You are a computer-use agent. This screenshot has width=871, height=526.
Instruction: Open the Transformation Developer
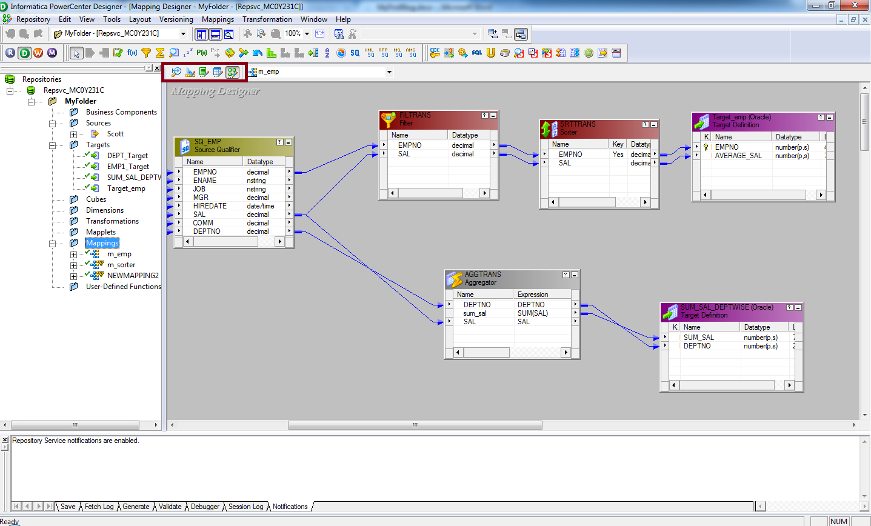coord(204,72)
